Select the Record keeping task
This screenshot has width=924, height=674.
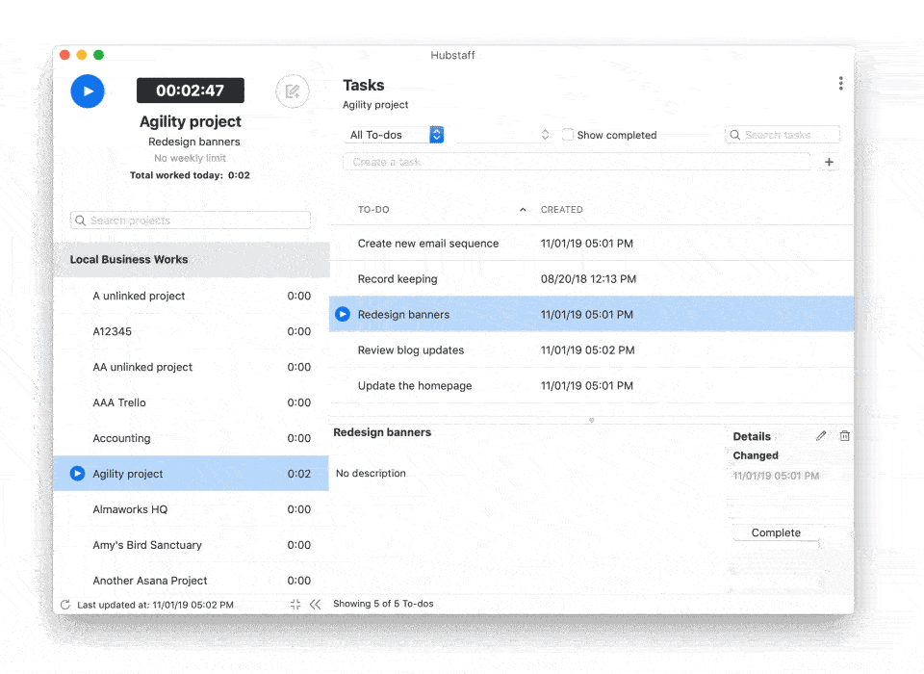(x=591, y=278)
